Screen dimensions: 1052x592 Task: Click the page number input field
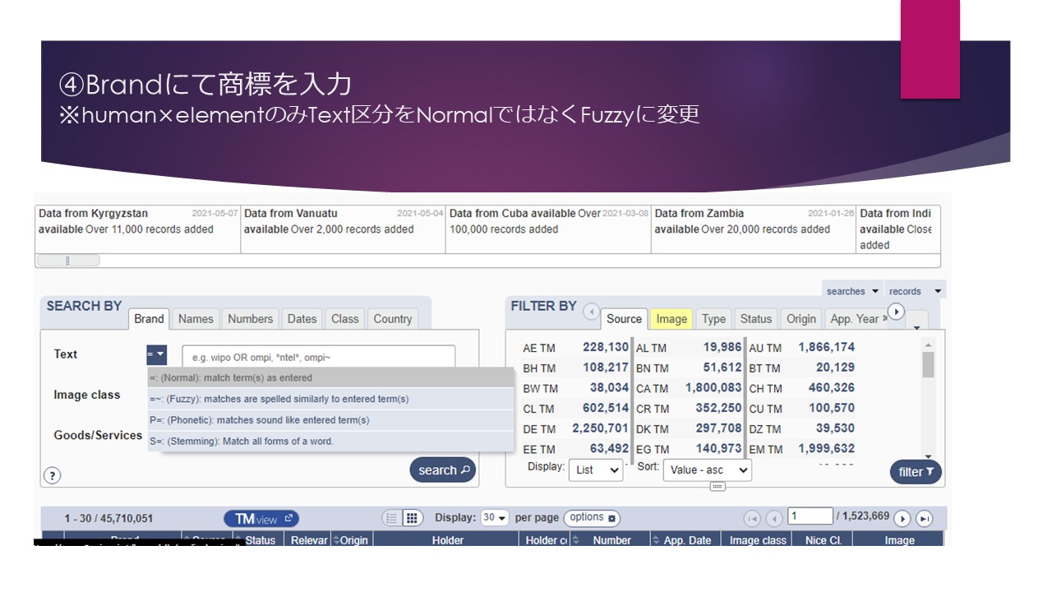point(810,516)
